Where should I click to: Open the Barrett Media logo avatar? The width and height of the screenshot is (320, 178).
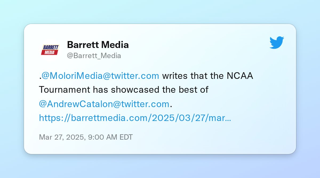tap(50, 50)
